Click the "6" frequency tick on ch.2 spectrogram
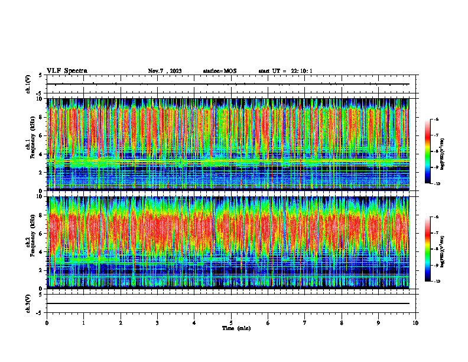Viewport: 468px width, 362px height. click(41, 234)
